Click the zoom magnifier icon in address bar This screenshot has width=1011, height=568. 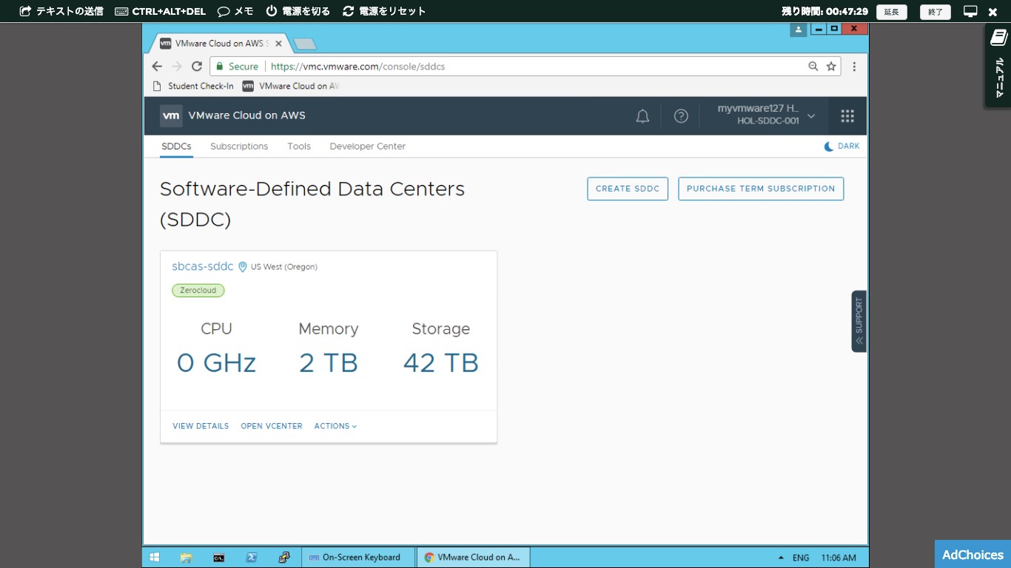point(813,67)
